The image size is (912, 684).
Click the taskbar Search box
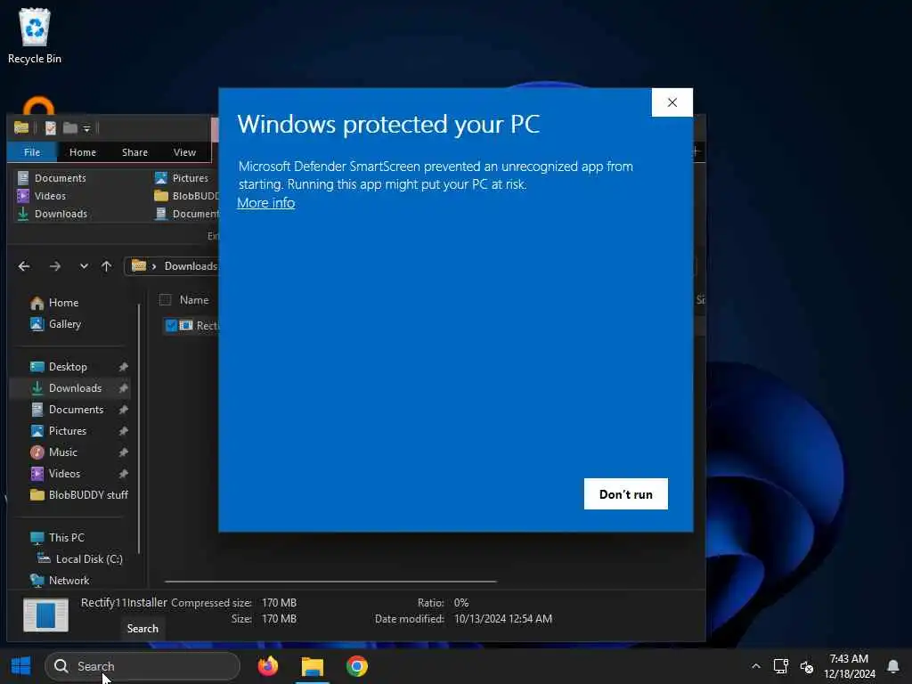pos(142,666)
